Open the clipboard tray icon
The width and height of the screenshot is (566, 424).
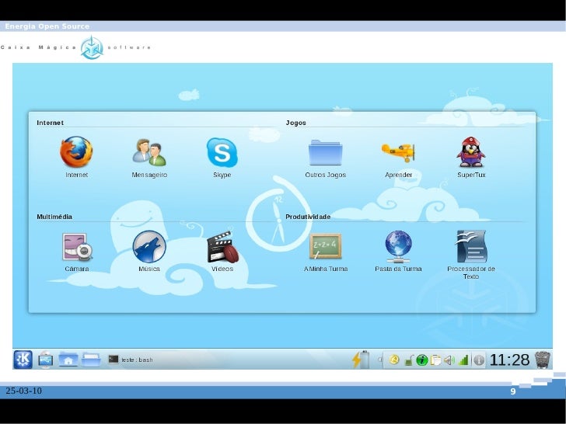tap(435, 360)
